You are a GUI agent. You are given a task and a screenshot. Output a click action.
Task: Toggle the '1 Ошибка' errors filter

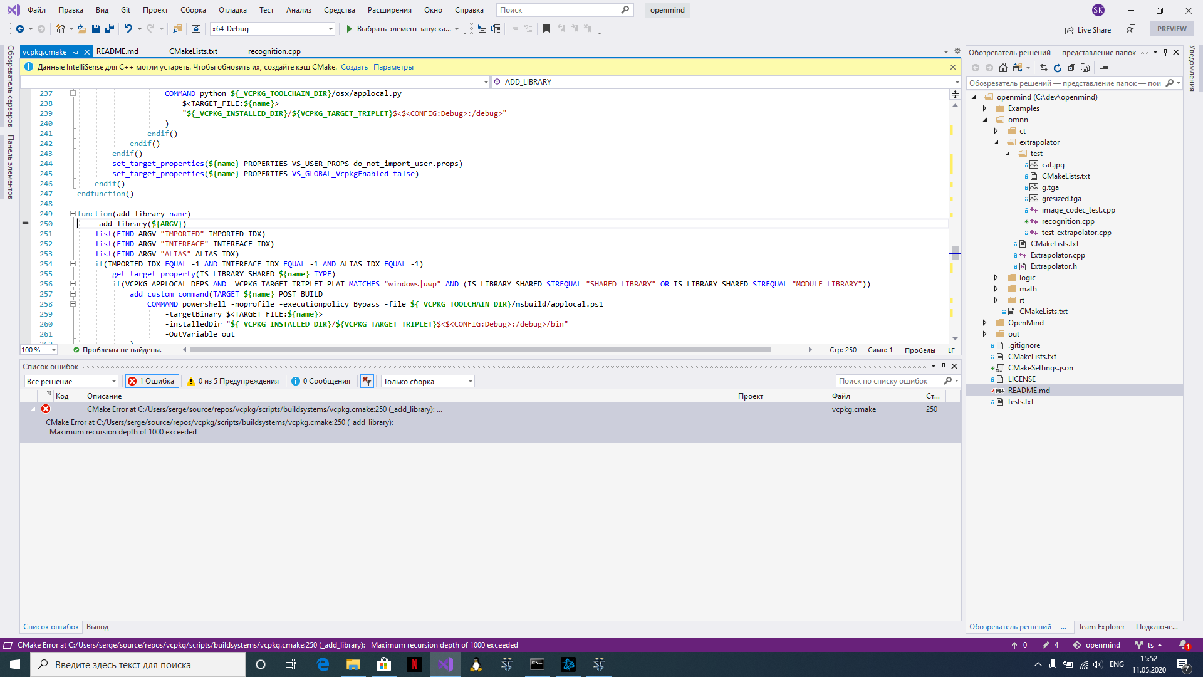152,380
